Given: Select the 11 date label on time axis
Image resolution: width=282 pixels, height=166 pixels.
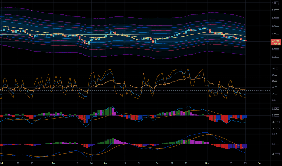Looking at the screenshot, I should coord(172,163).
